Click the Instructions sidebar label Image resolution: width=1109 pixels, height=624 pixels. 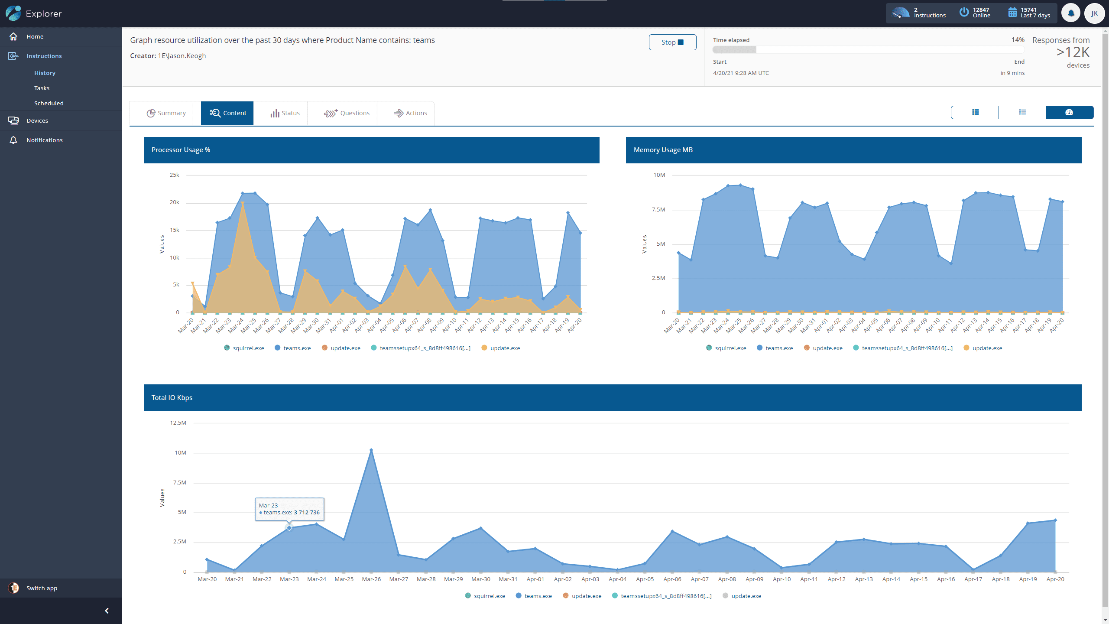[x=44, y=56]
